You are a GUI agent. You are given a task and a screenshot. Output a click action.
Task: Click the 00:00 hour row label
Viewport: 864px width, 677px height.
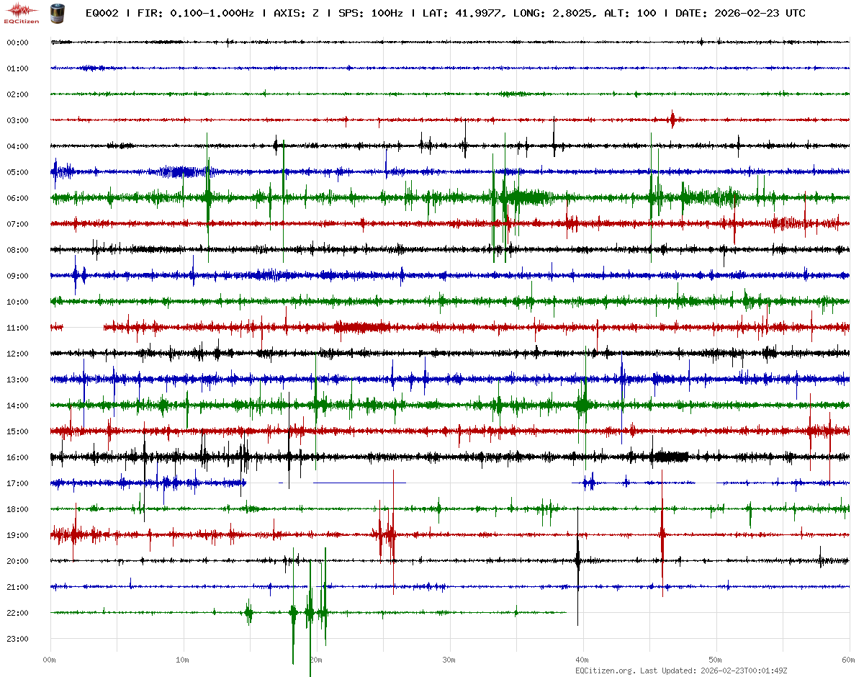[x=17, y=42]
